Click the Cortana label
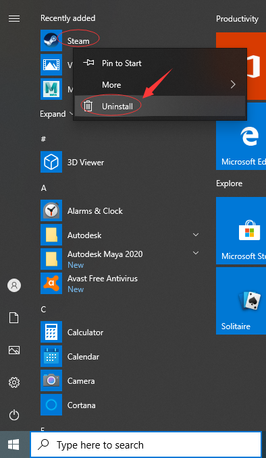266x458 pixels. point(81,405)
